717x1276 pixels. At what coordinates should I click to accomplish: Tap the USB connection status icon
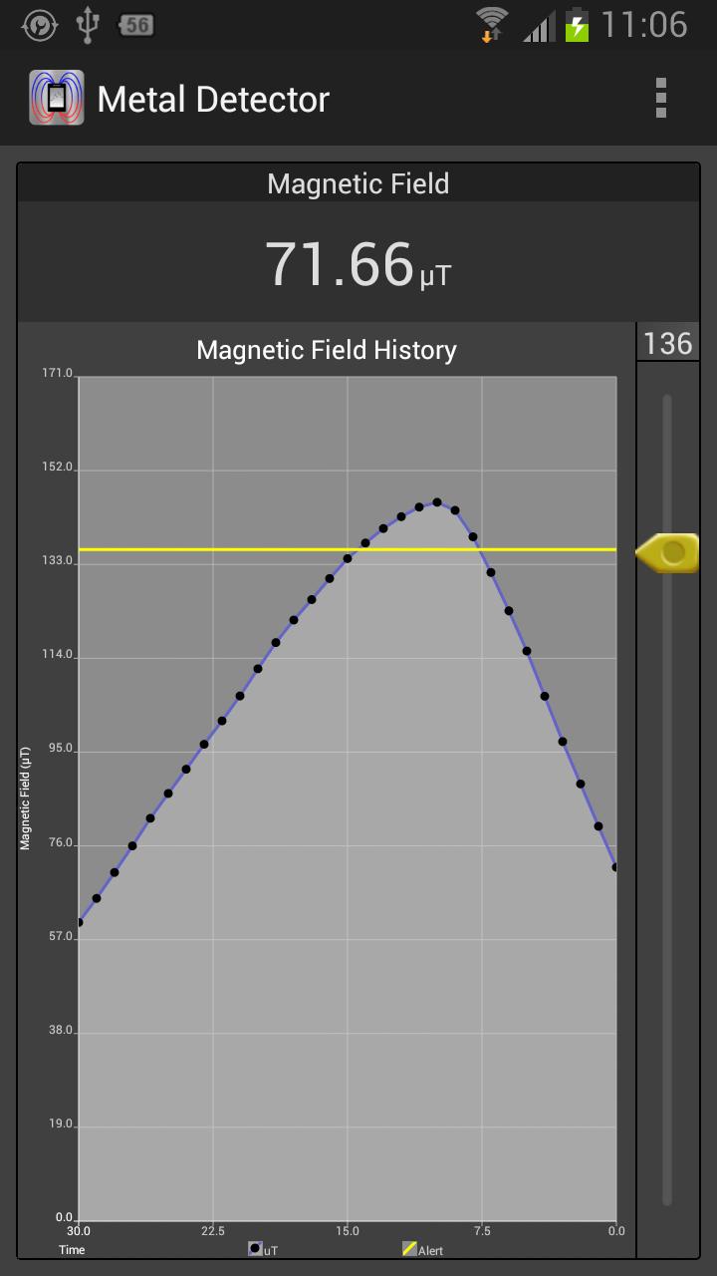tap(88, 24)
